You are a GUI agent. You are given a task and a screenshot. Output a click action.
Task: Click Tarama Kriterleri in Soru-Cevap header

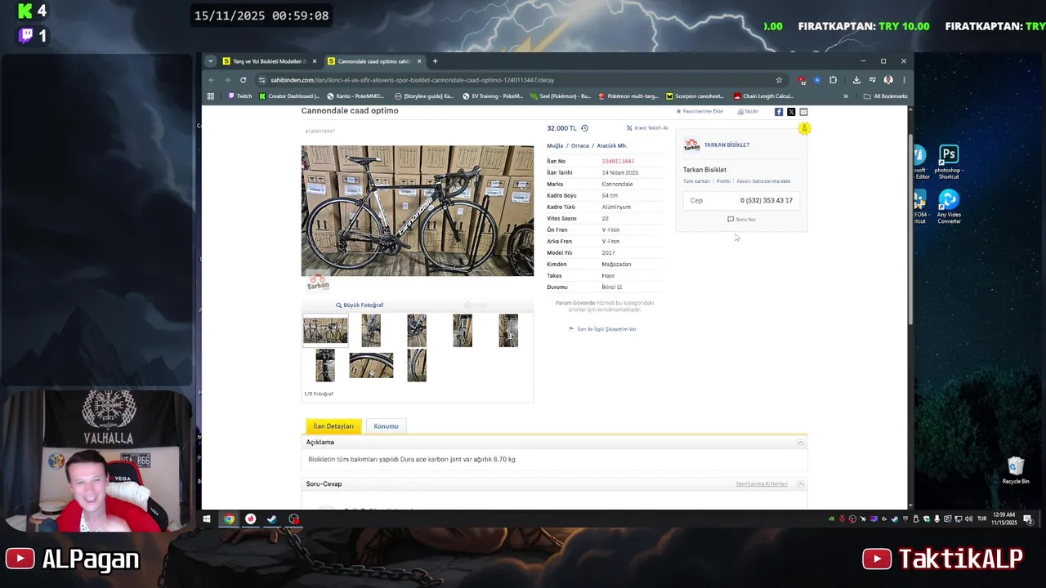(762, 484)
